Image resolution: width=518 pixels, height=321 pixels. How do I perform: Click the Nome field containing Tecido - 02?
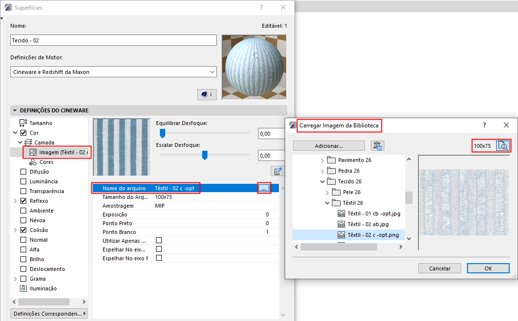coord(113,40)
